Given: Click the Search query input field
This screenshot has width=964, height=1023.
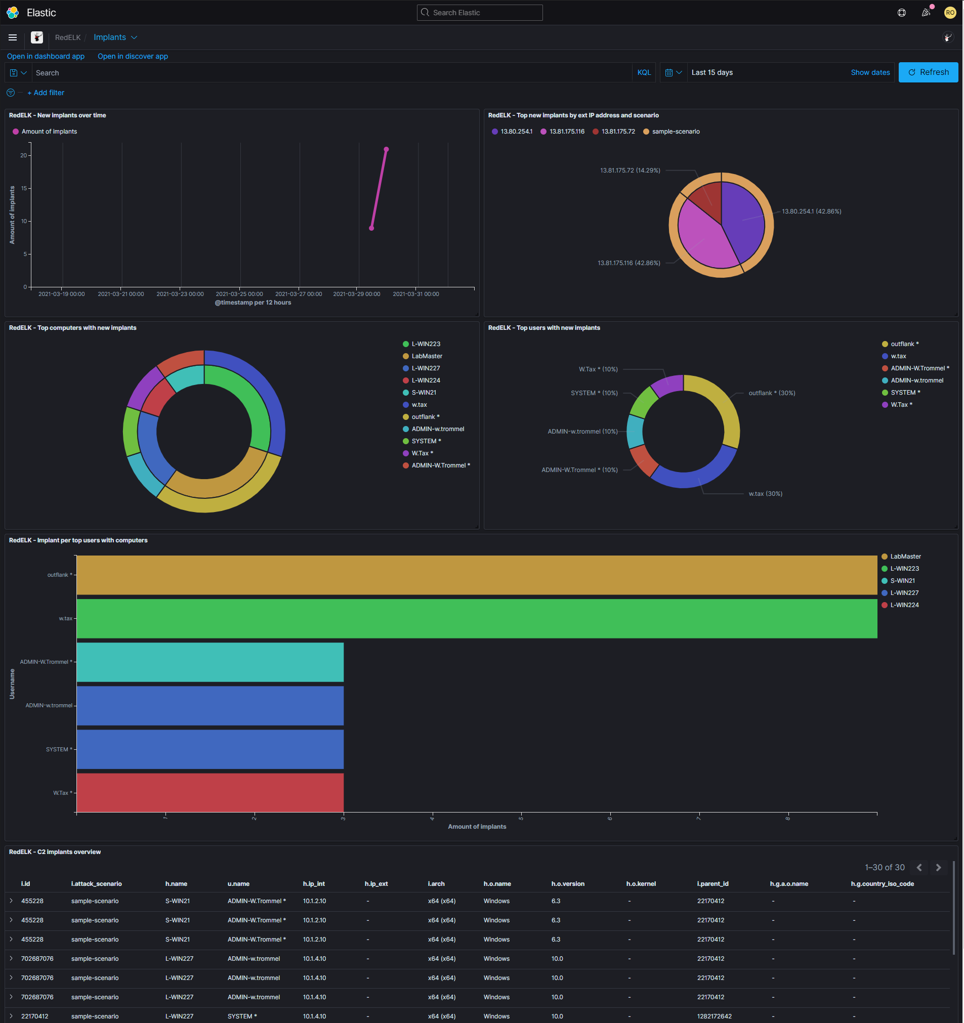Looking at the screenshot, I should click(332, 72).
